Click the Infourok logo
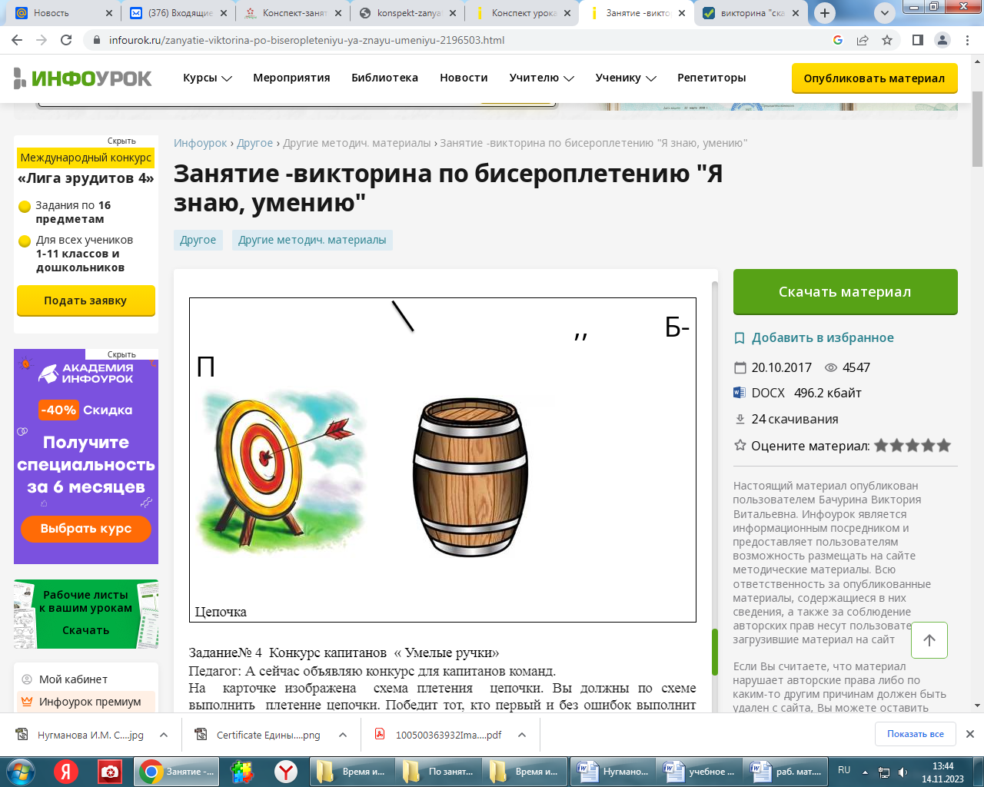This screenshot has height=787, width=984. [83, 78]
